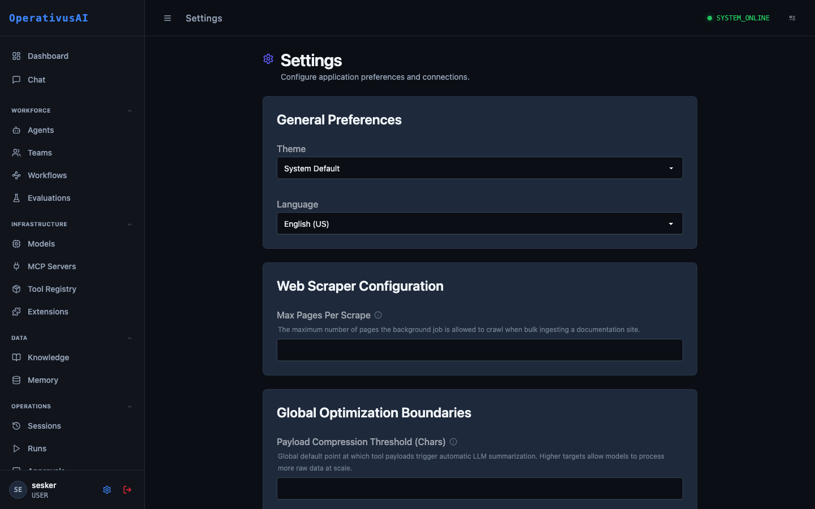This screenshot has height=509, width=815.
Task: Focus the Payload Compression Threshold input
Action: (x=479, y=489)
